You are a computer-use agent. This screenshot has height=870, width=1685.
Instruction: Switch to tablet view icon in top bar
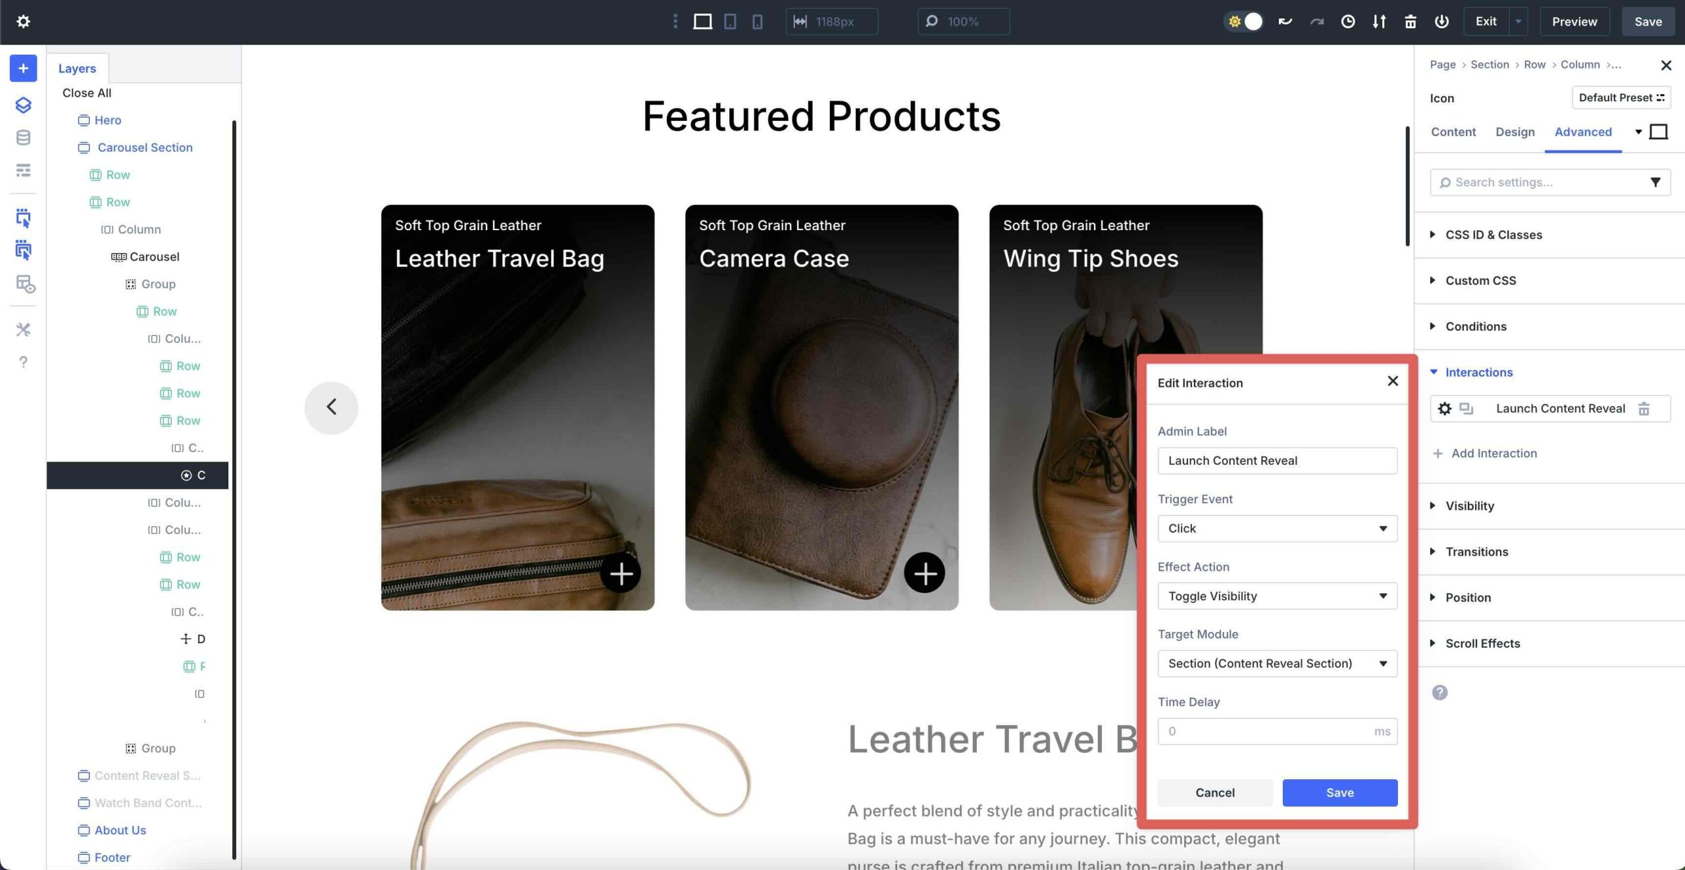[730, 22]
